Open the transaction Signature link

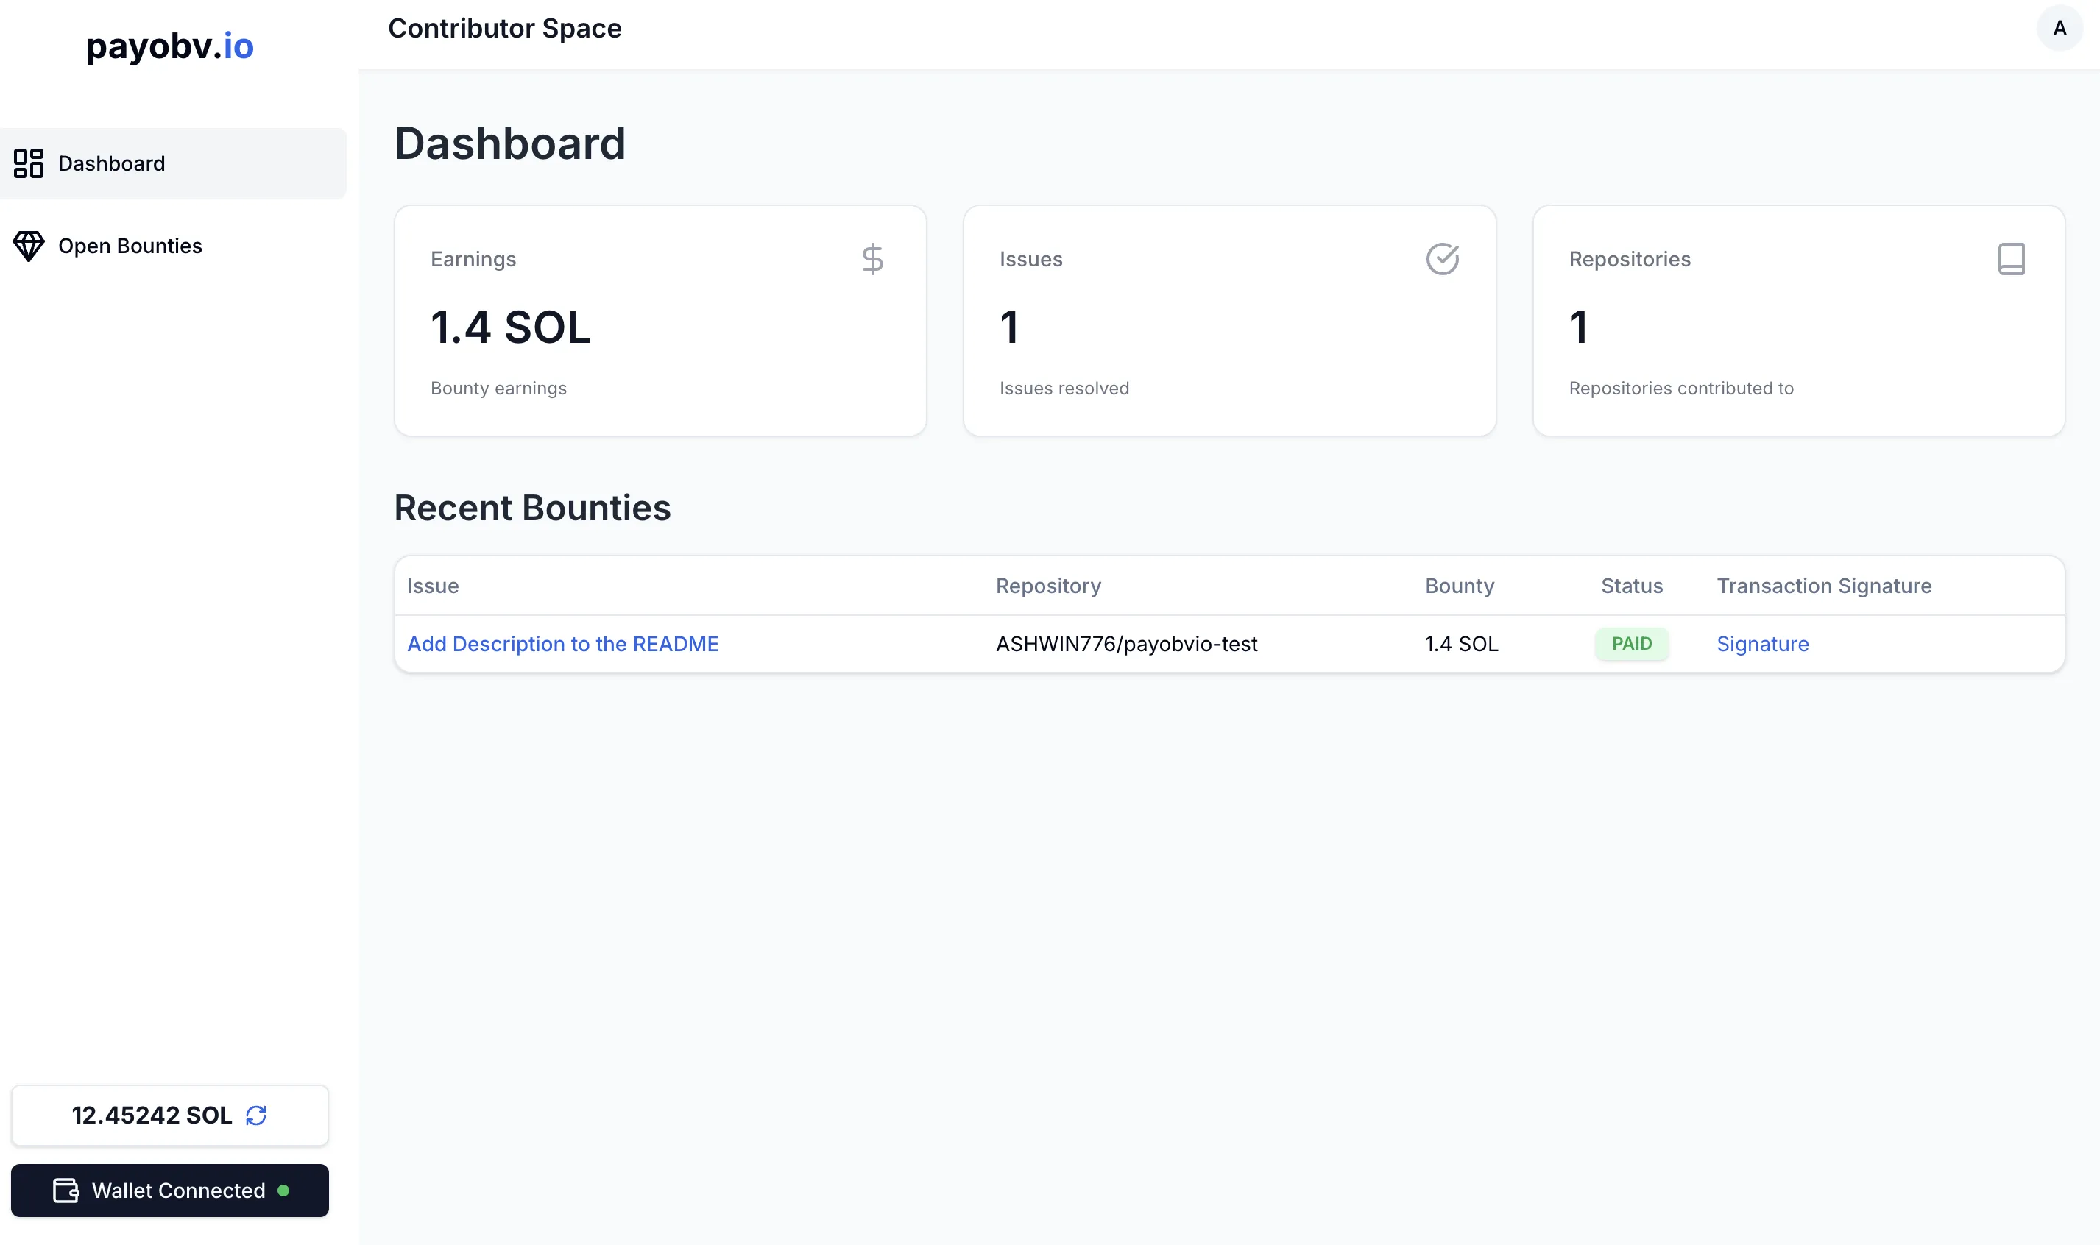1762,644
